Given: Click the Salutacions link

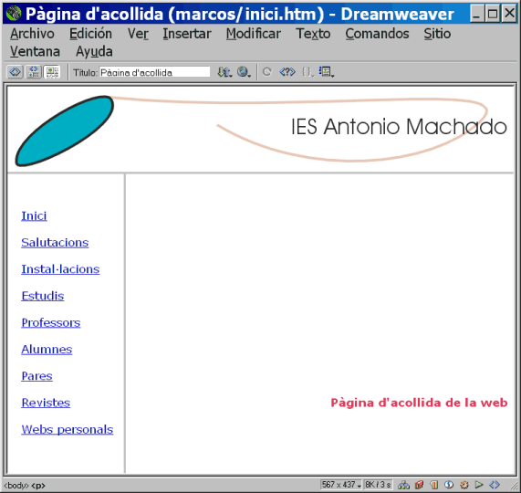Looking at the screenshot, I should coord(55,242).
